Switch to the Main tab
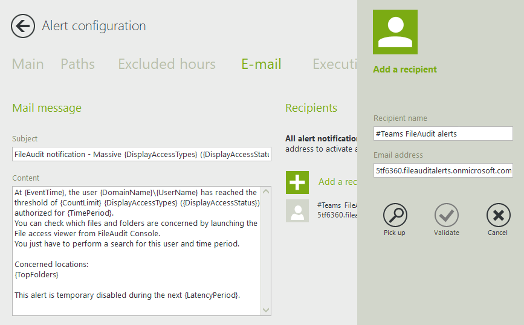 tap(28, 64)
